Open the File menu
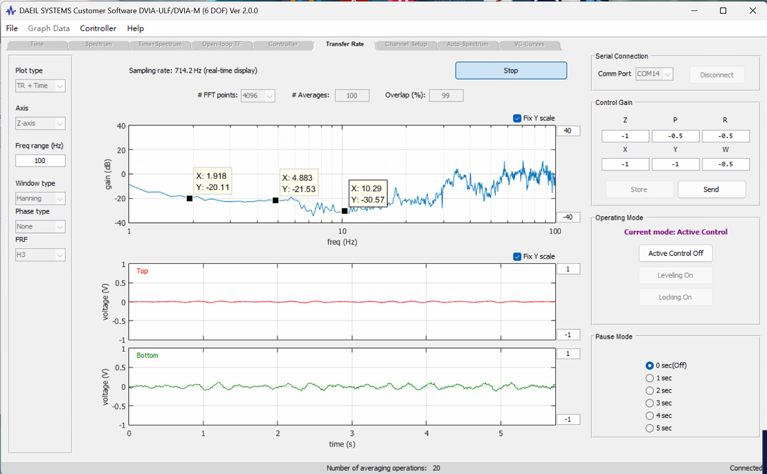The height and width of the screenshot is (474, 767). point(12,28)
